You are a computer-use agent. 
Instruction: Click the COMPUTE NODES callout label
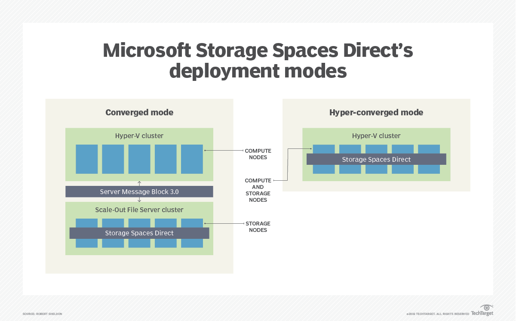[x=258, y=154]
